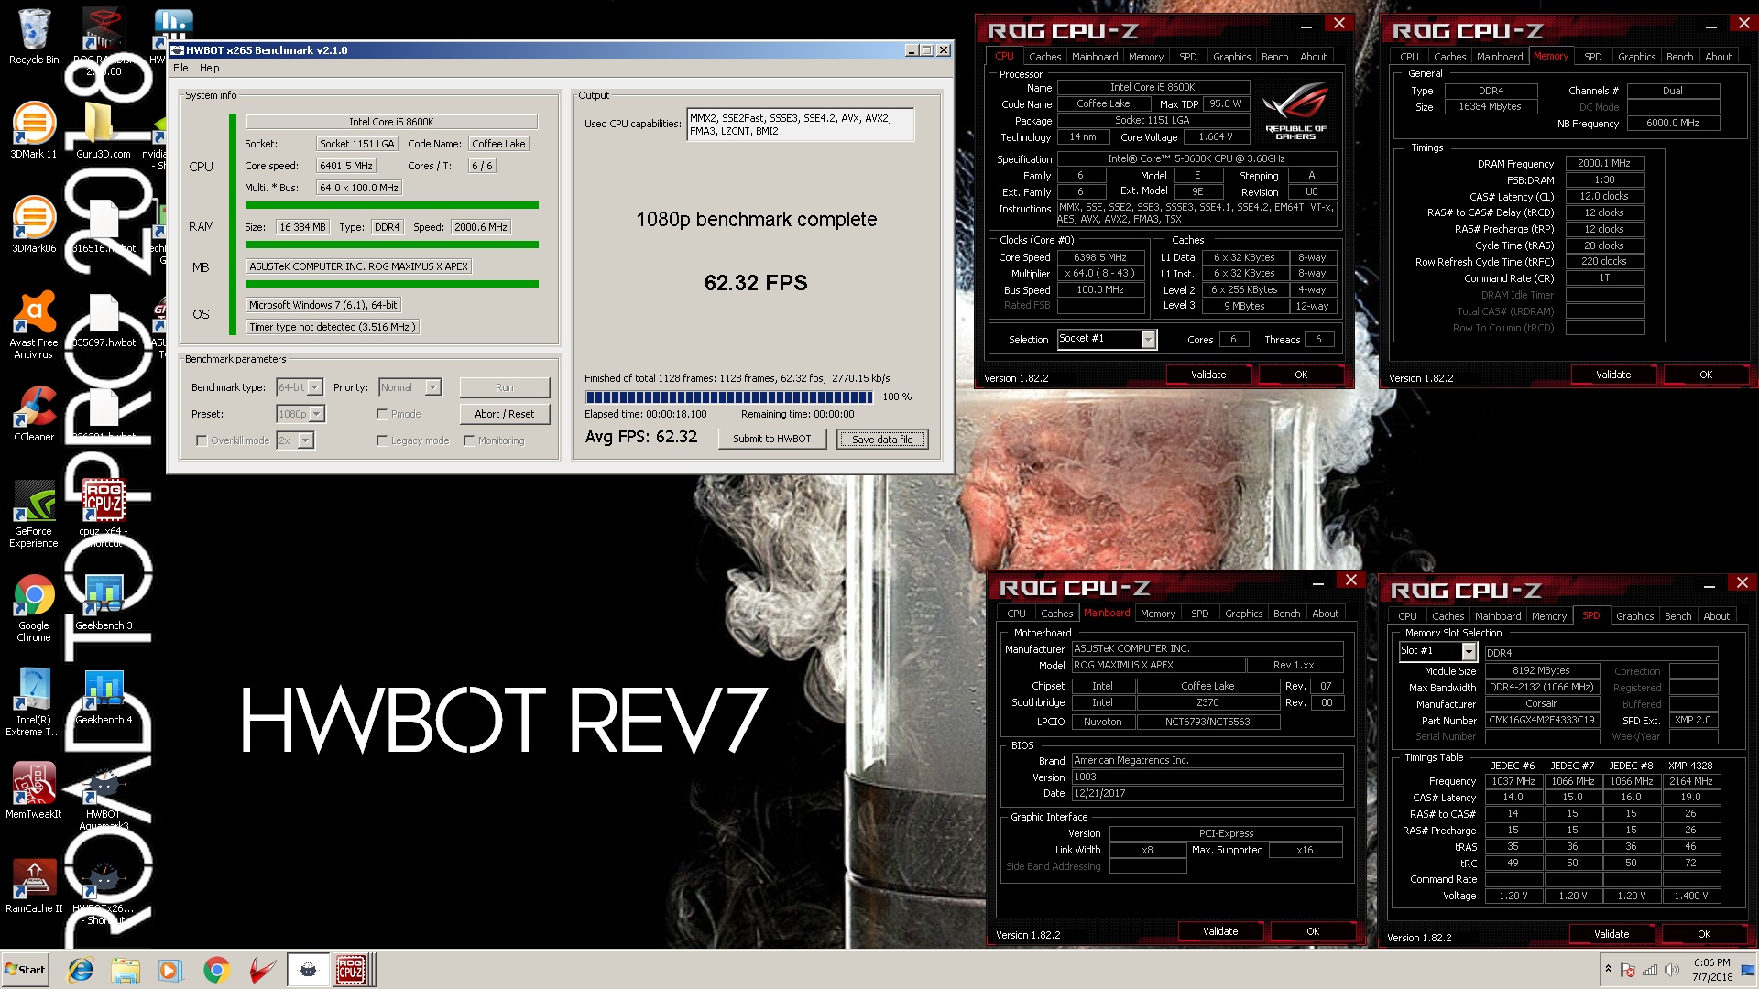Click the 62.32 FPS result text
Screen dimensions: 1759x989
pos(756,283)
